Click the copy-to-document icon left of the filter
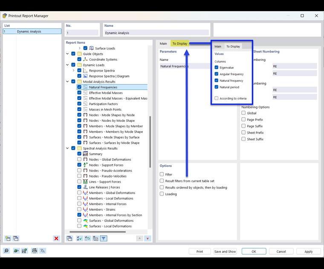Viewport: 324px width, 269px height. pos(95,238)
